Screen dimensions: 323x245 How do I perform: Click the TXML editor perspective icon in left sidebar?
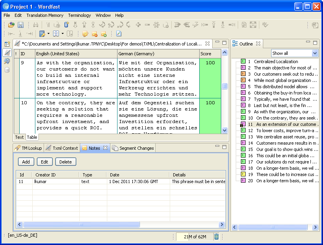click(7, 53)
